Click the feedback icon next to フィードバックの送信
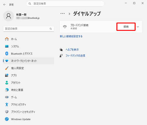147x125 pixels. [61, 56]
